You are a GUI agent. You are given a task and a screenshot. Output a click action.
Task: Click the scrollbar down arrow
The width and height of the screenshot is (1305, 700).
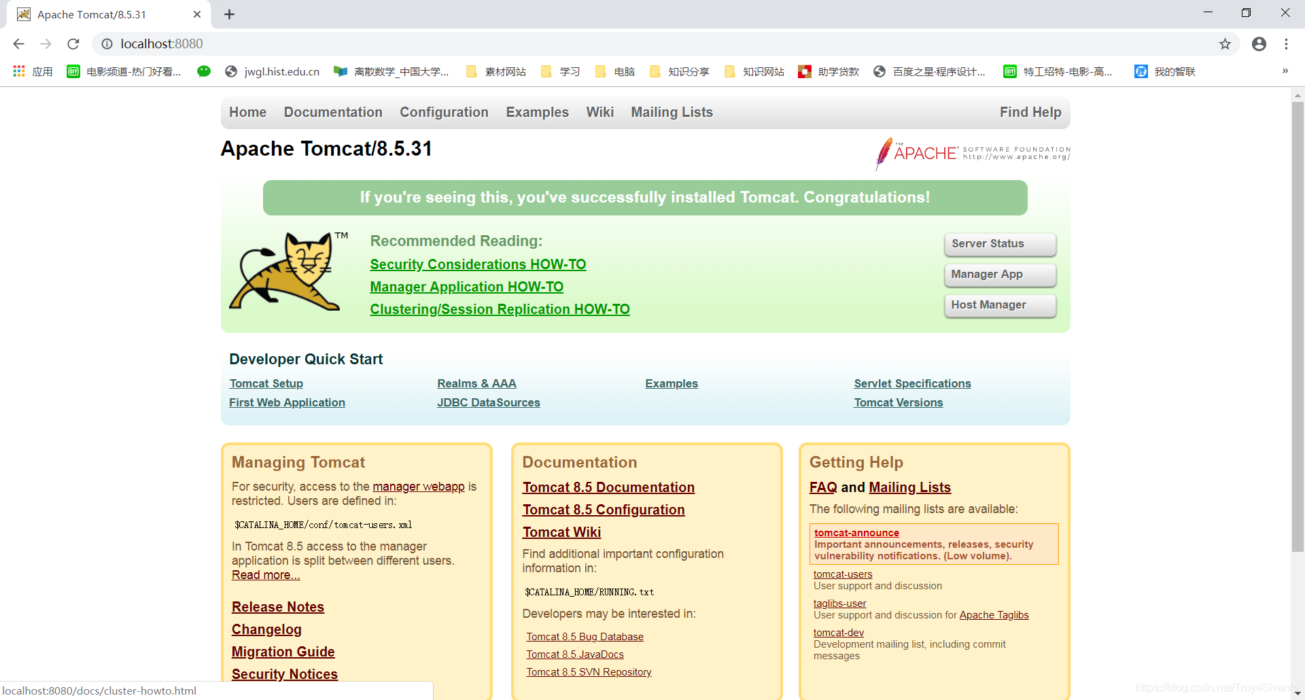click(1298, 693)
